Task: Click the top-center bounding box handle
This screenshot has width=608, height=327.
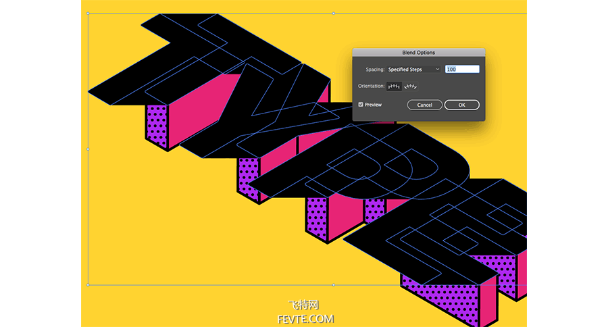Action: [334, 14]
